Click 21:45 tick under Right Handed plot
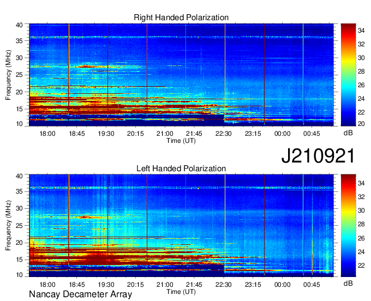 coord(194,134)
